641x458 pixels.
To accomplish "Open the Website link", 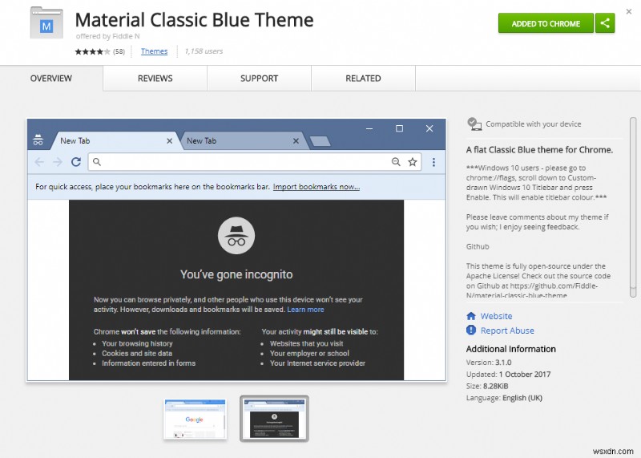I will pos(496,316).
